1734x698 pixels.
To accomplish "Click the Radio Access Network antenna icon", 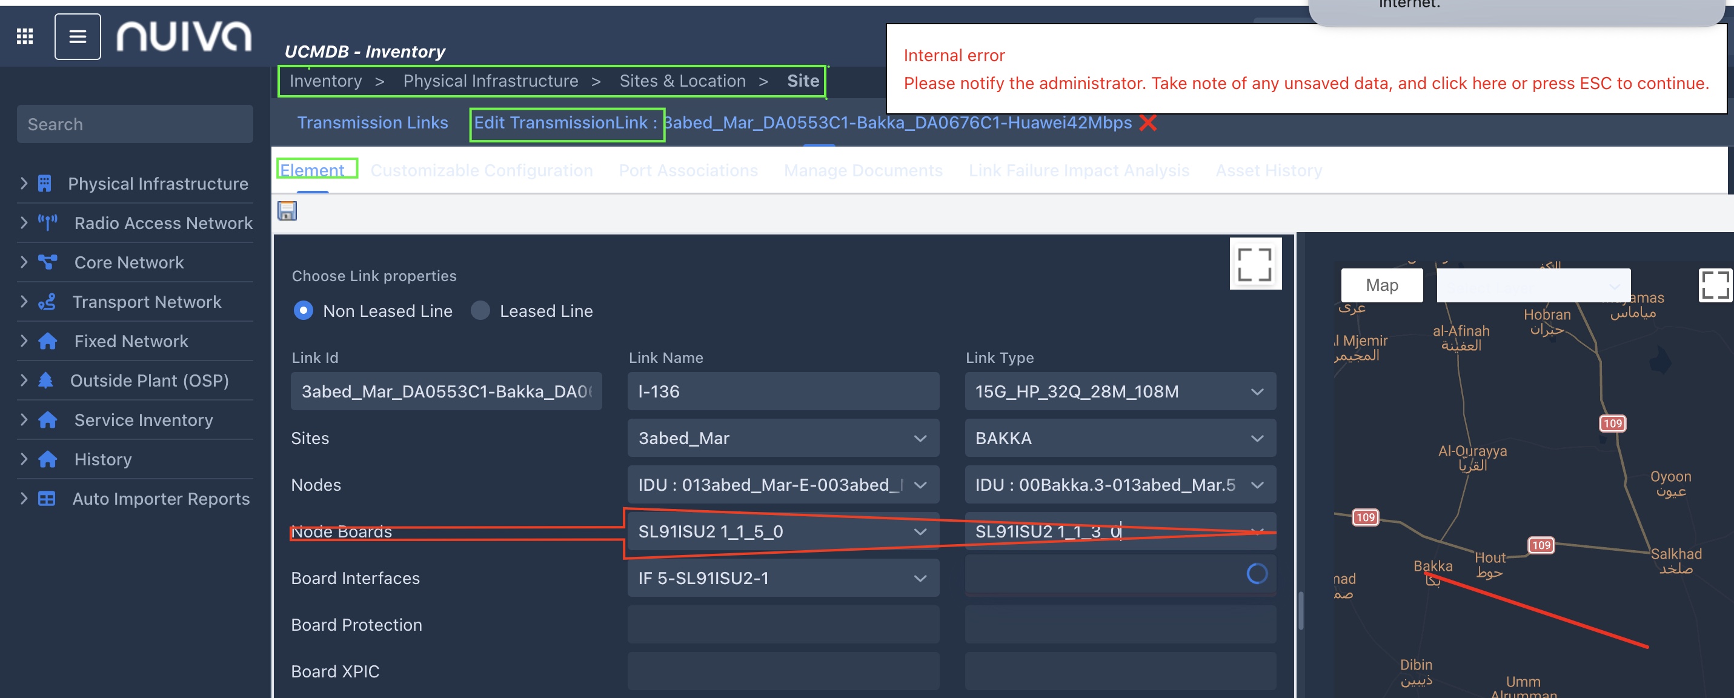I will 47,223.
